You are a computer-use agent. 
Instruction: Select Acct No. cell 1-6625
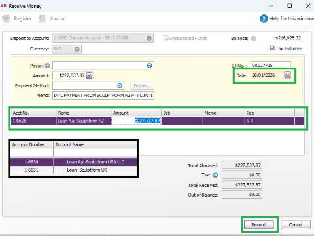[33, 121]
